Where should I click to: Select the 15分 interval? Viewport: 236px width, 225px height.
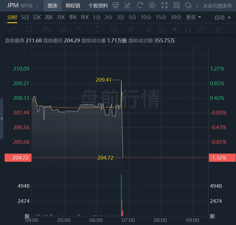pyautogui.click(x=161, y=17)
